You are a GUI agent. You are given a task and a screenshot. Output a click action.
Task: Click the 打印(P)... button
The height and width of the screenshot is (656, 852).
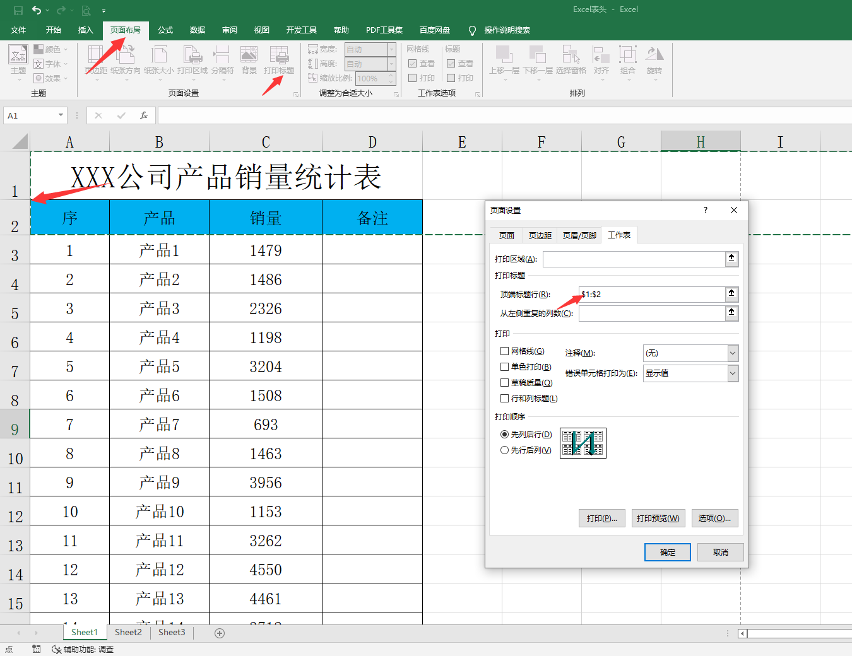602,518
